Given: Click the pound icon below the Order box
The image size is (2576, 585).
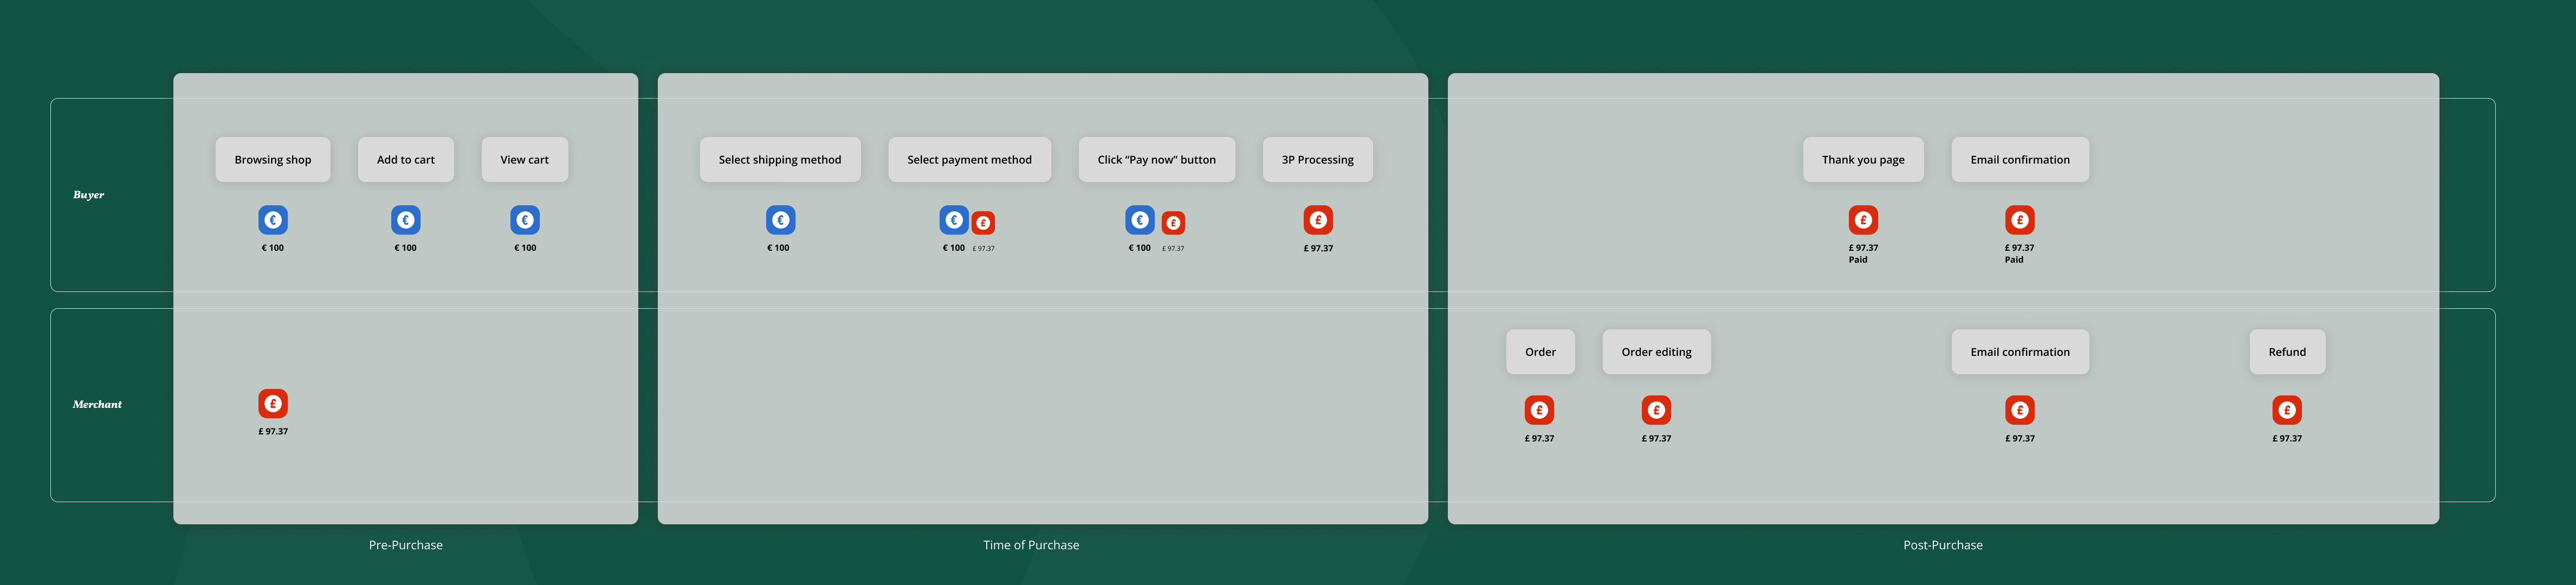Looking at the screenshot, I should pos(1540,409).
